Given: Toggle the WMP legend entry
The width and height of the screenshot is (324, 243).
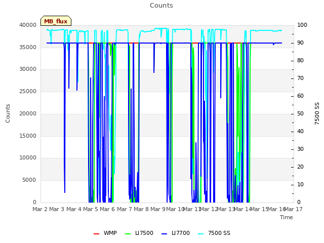Looking at the screenshot, I should tap(105, 233).
